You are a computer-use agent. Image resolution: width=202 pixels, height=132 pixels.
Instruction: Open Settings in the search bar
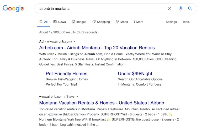tap(171, 22)
